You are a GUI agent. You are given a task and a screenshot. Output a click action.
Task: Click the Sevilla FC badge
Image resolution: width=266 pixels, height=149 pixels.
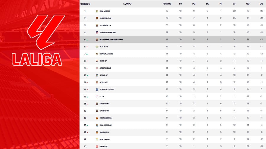point(97,82)
